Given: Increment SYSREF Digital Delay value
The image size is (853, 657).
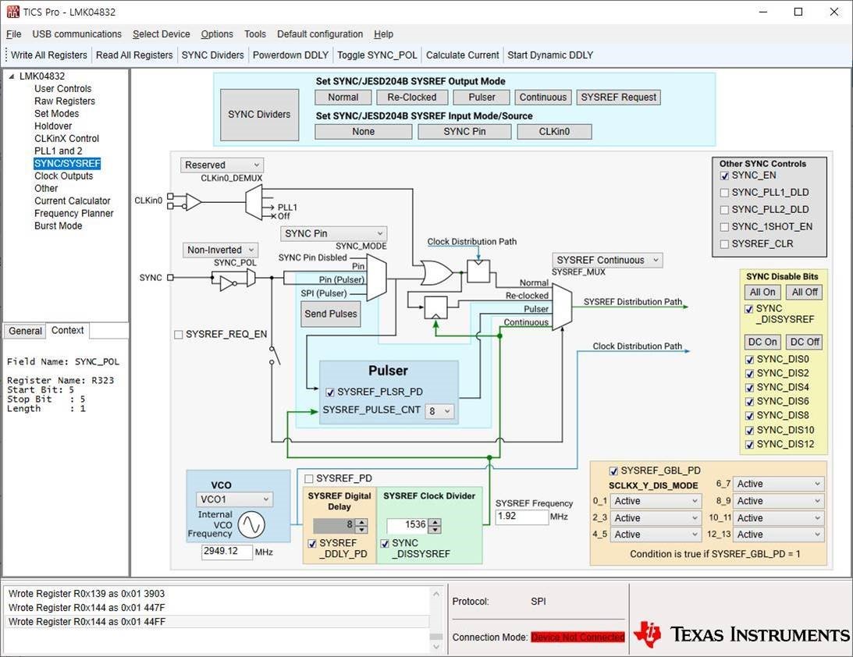Looking at the screenshot, I should coord(362,522).
